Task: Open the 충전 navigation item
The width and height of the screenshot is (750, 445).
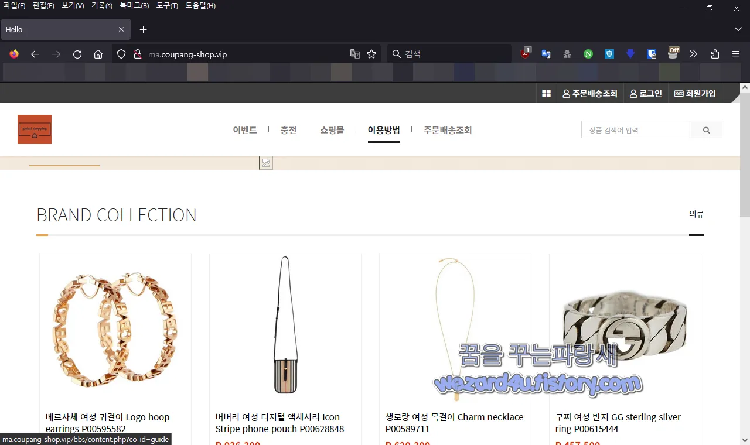Action: coord(288,130)
